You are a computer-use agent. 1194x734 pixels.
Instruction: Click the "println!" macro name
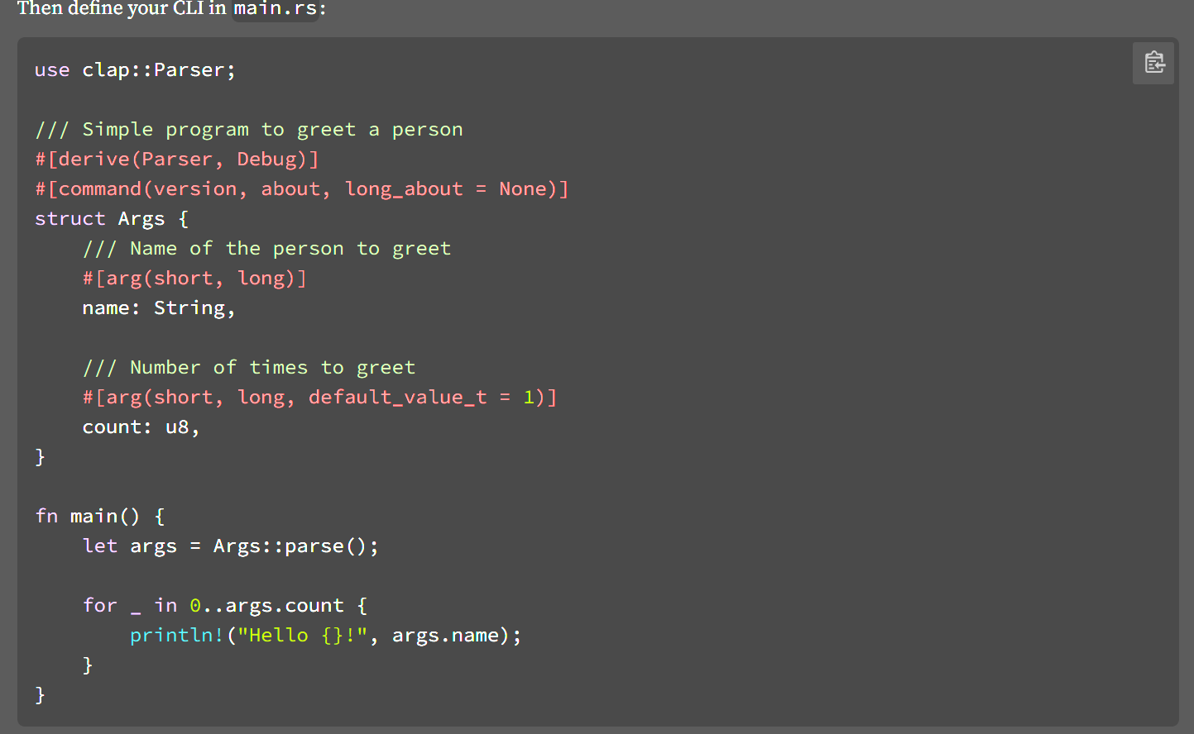pos(176,636)
